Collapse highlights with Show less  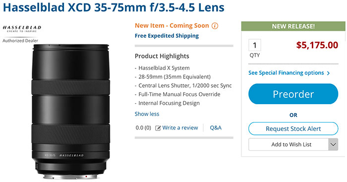click(147, 114)
